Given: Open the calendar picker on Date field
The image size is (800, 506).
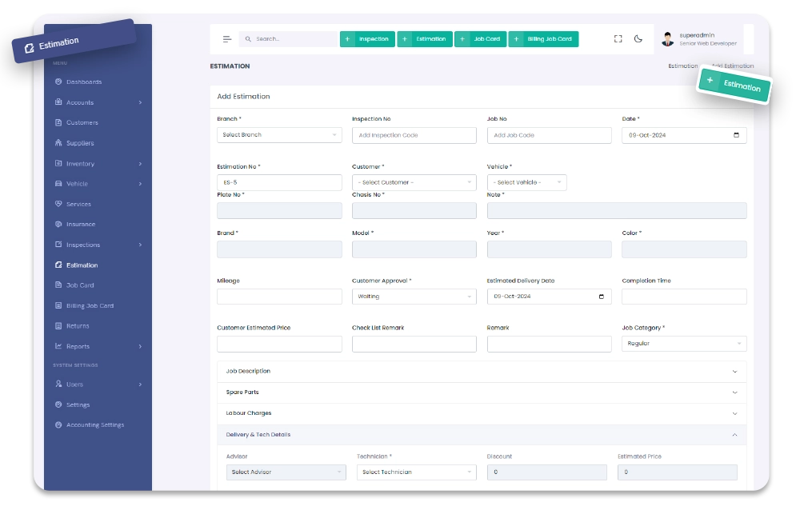Looking at the screenshot, I should [x=736, y=135].
